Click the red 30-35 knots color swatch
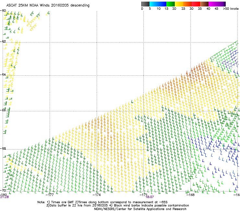This screenshot has width=240, height=211. point(196,4)
